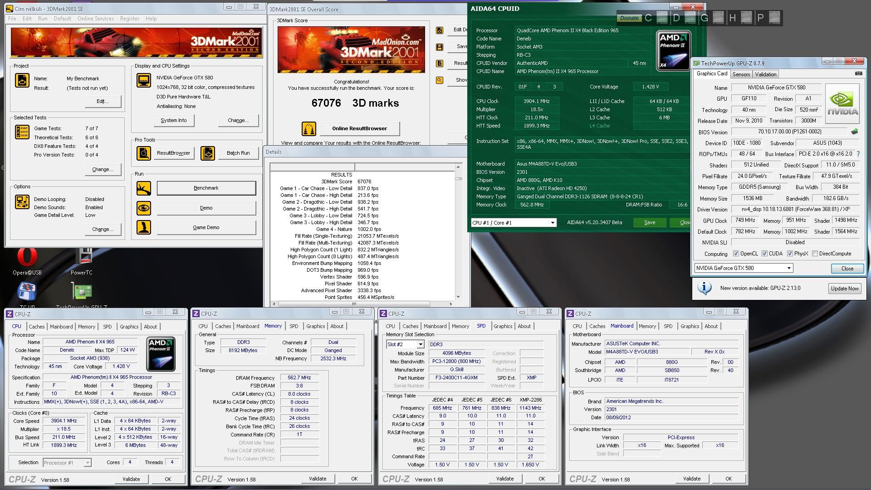This screenshot has width=871, height=490.
Task: Click the Save floppy icon in Overall Score window
Action: [x=440, y=47]
